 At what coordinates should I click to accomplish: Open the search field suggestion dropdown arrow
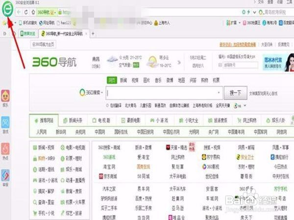(x=219, y=92)
